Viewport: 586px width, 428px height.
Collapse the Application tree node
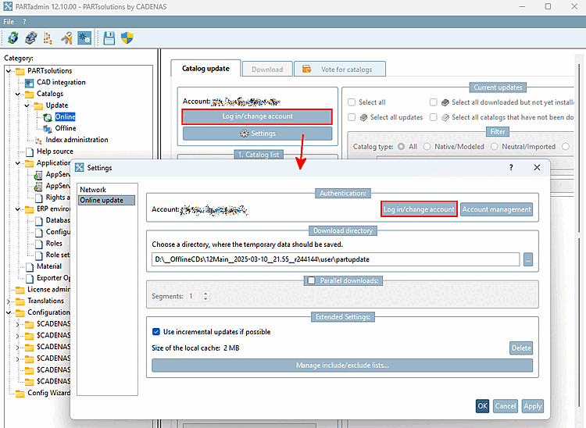point(17,162)
